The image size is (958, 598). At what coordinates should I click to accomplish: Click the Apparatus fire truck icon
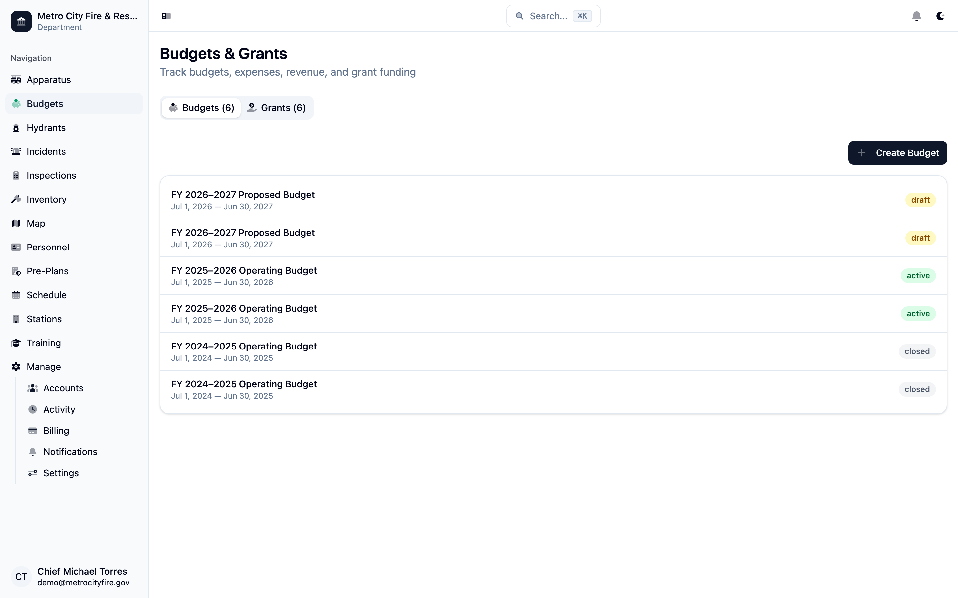point(16,80)
